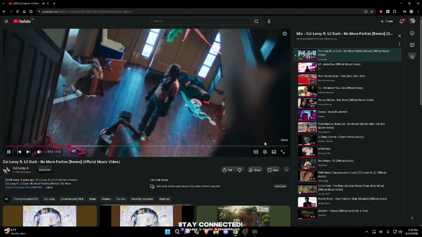Open the Create menu
Screen dimensions: 422x237
[387, 21]
